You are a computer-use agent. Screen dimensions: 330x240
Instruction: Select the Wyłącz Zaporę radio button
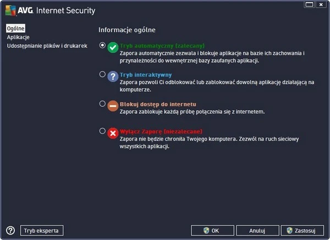(102, 131)
